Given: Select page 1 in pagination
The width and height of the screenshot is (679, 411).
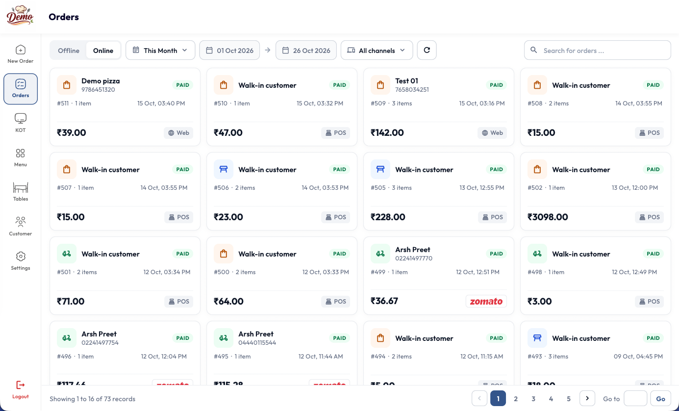Looking at the screenshot, I should pos(498,399).
